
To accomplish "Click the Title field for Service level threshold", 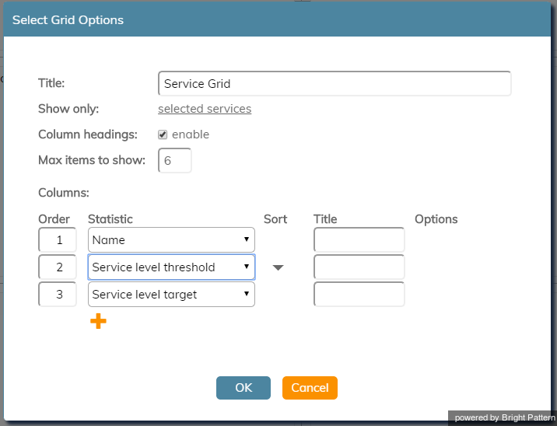I will coord(359,267).
